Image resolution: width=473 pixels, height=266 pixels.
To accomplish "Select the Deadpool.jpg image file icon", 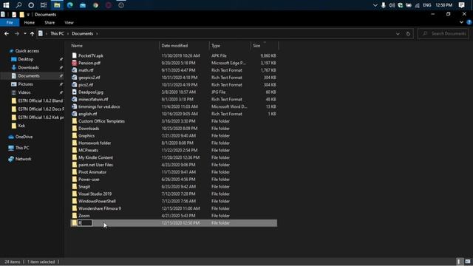I will point(74,92).
